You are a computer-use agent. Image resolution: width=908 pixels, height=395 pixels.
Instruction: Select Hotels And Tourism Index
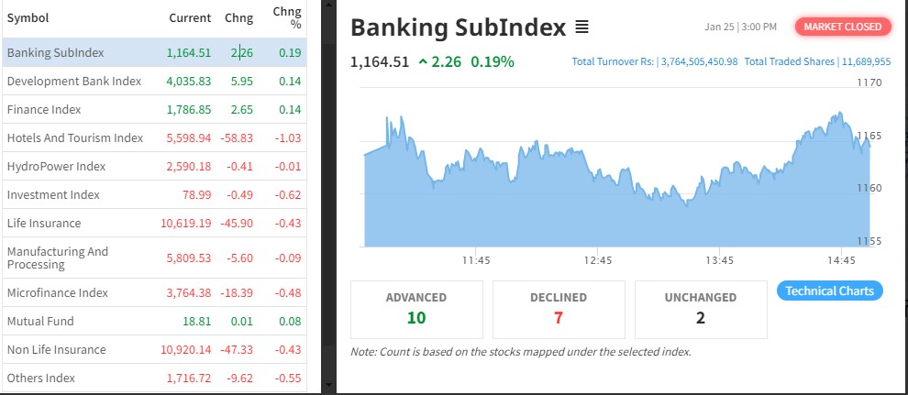pos(75,137)
